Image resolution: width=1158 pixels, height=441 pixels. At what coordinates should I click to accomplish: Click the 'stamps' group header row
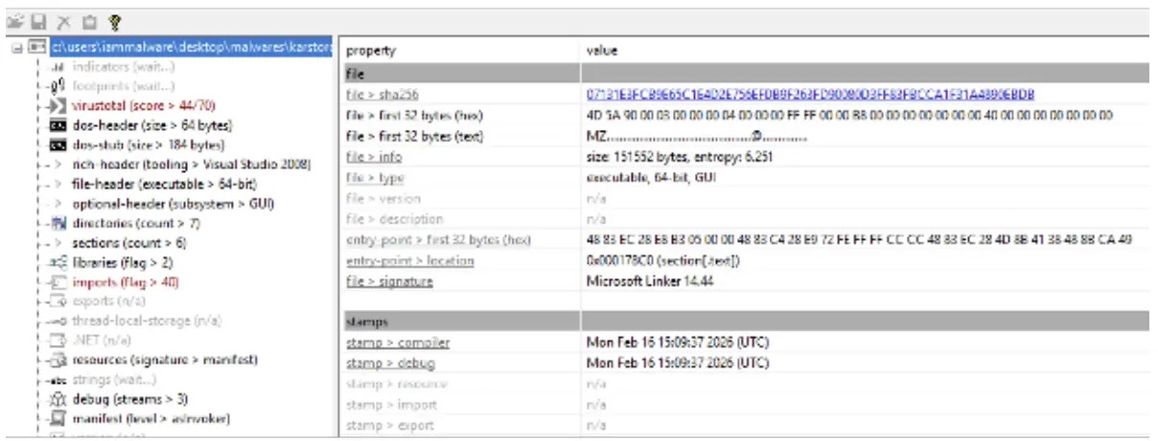point(745,322)
